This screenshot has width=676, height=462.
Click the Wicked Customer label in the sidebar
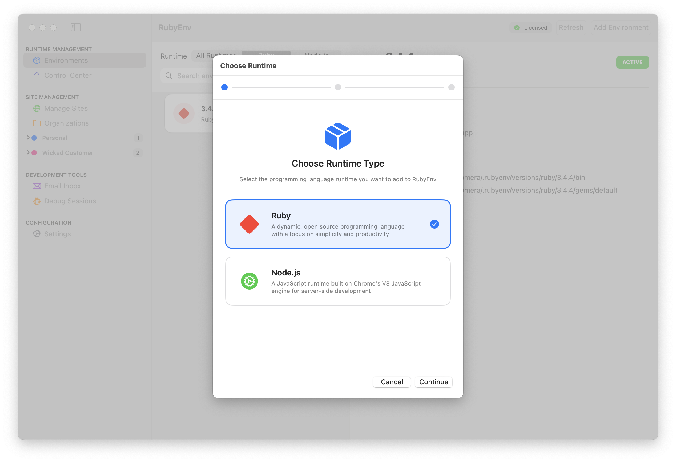pos(68,153)
